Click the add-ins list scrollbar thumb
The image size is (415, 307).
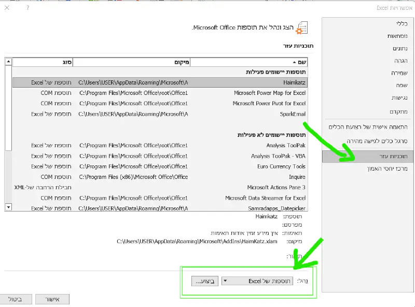point(8,108)
